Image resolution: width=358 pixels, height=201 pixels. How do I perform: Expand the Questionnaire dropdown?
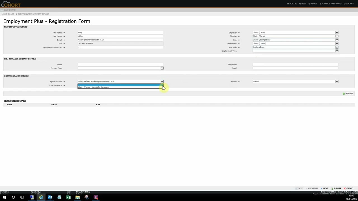[x=162, y=82]
